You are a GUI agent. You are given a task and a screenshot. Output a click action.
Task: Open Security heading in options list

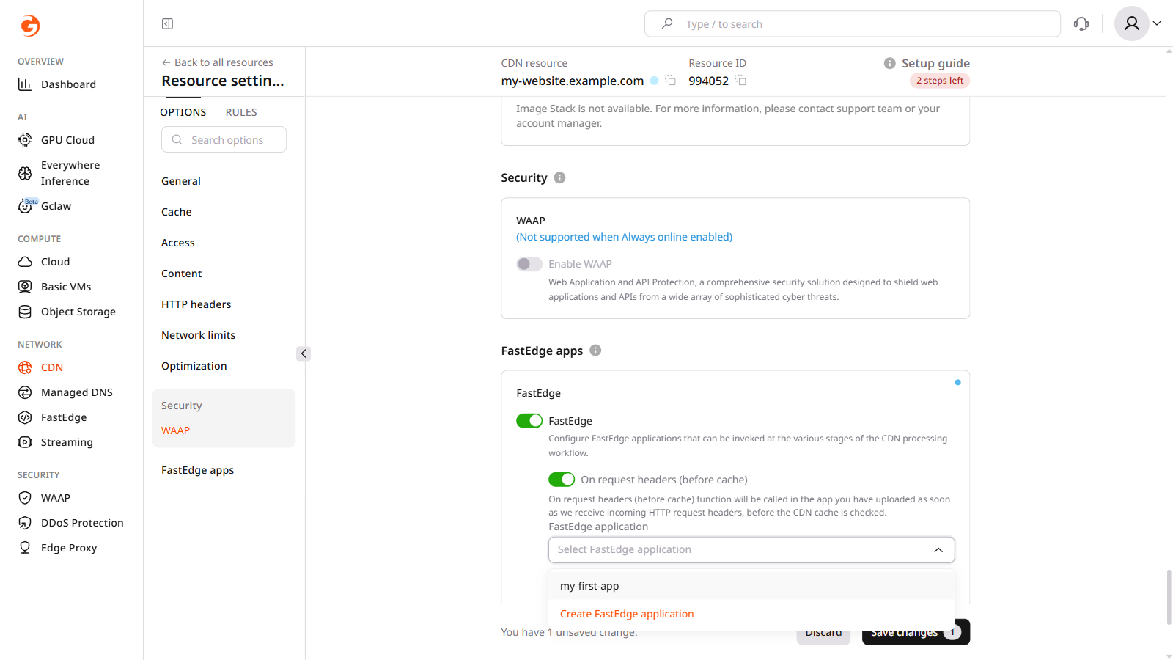pyautogui.click(x=182, y=406)
